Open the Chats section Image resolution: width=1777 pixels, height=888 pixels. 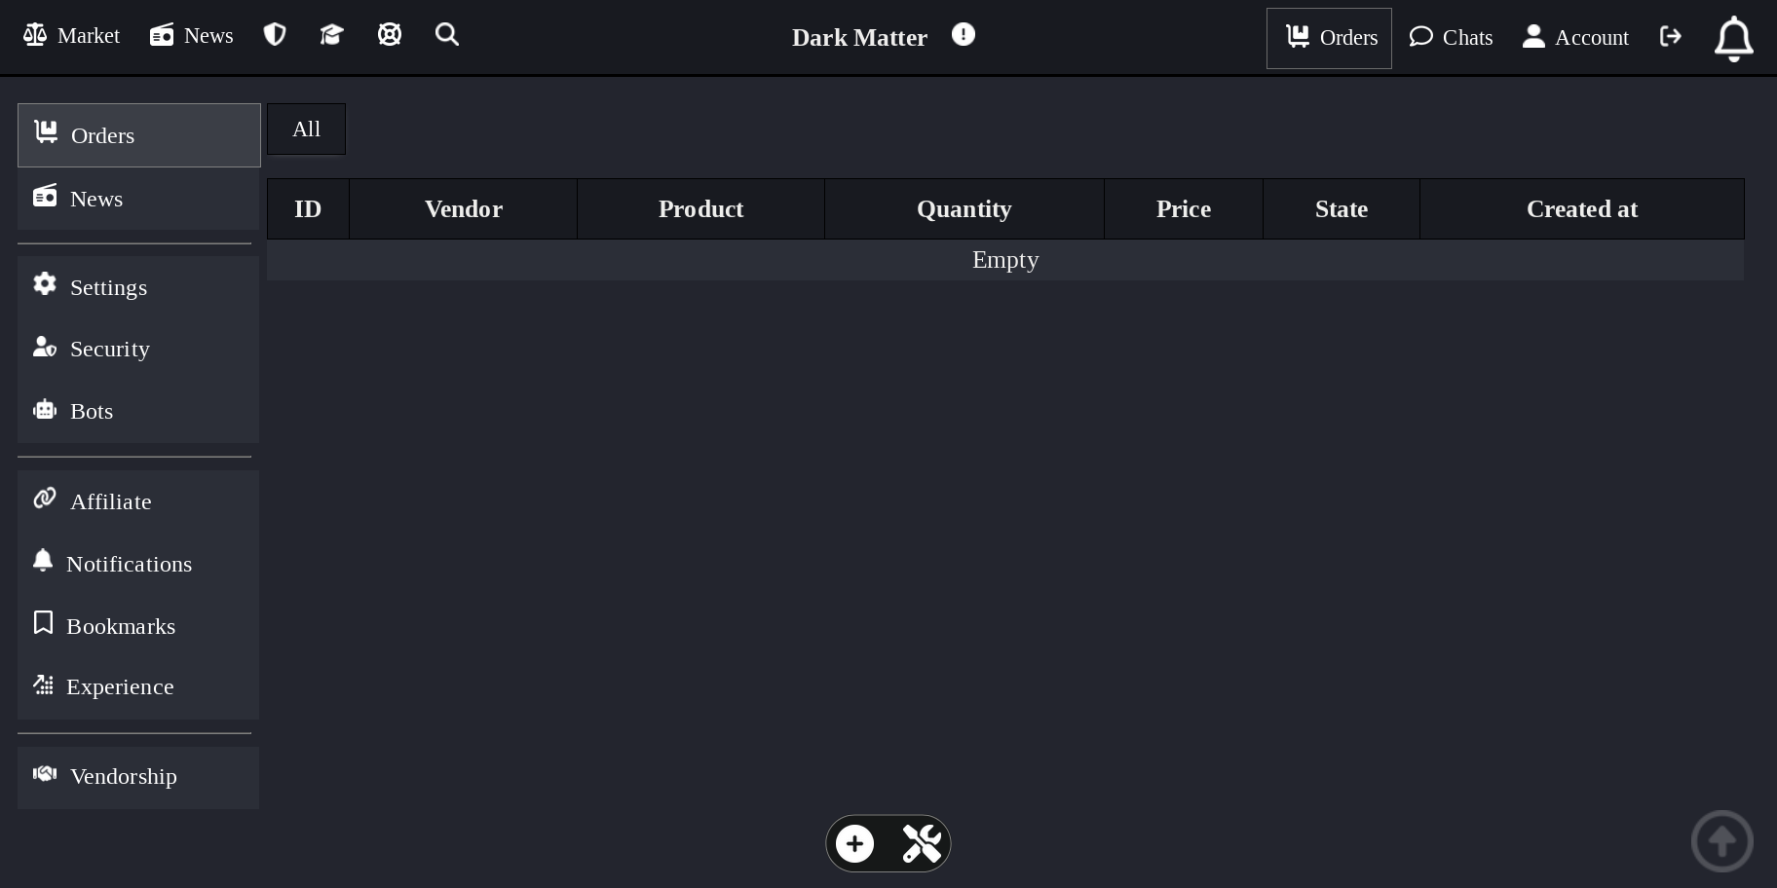(x=1451, y=37)
